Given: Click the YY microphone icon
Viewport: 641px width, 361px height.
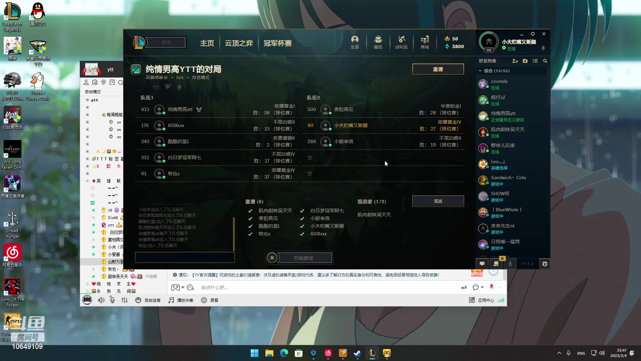Looking at the screenshot, I should point(113,300).
